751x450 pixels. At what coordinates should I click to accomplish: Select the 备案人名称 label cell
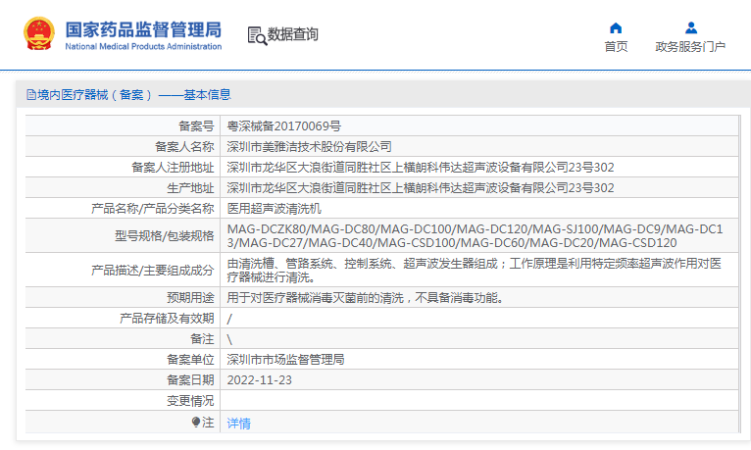click(x=123, y=146)
